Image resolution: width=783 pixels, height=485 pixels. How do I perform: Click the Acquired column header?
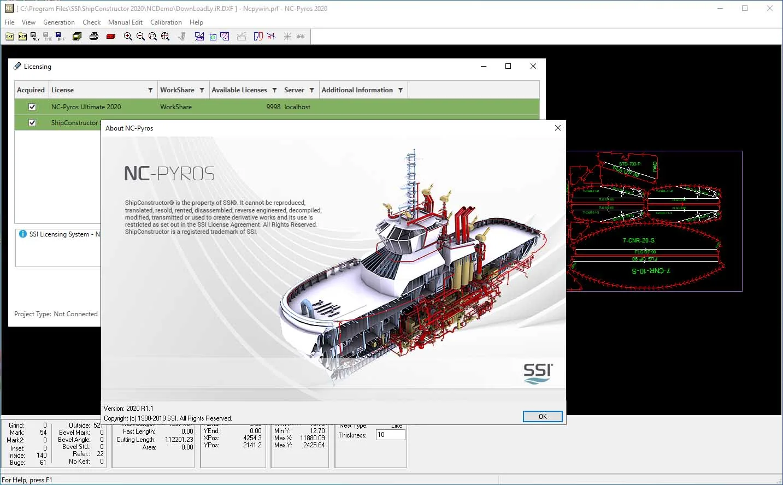[x=31, y=90]
